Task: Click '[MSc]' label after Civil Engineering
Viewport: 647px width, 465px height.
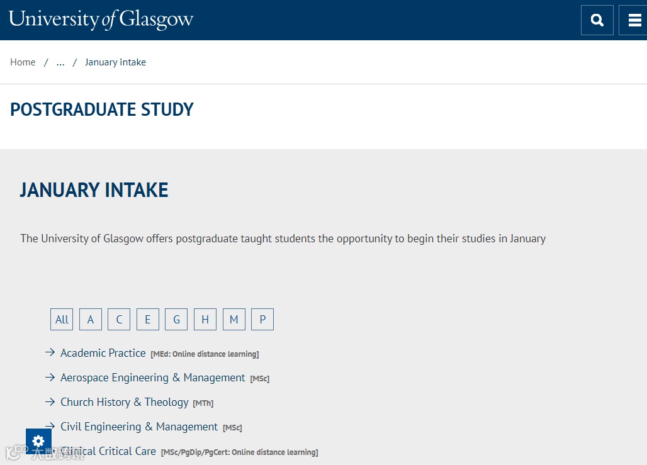Action: click(232, 427)
